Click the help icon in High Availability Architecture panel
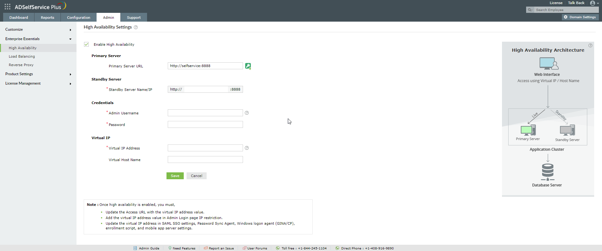 click(x=590, y=45)
